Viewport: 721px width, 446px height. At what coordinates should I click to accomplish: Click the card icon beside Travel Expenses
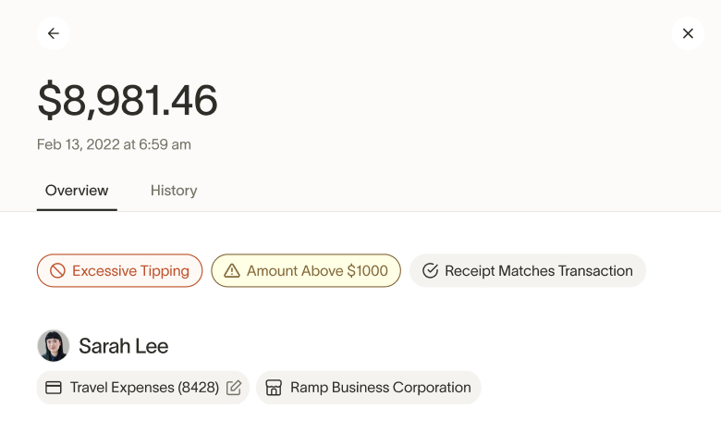pyautogui.click(x=54, y=388)
